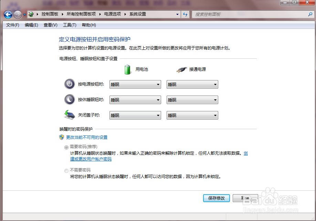The height and width of the screenshot is (221, 316).
Task: Open the 更改当前不可用的设置 link
Action: 87,137
